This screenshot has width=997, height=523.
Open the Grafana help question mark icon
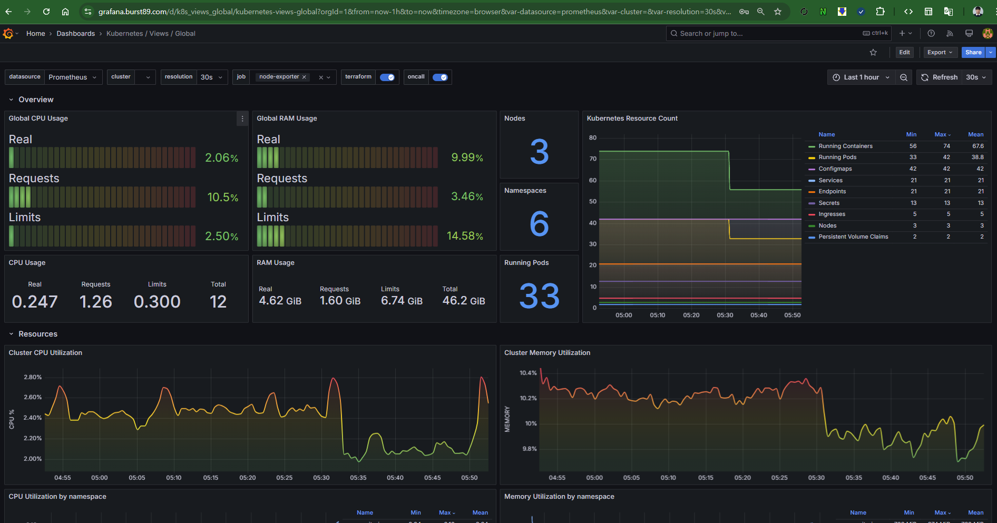(931, 33)
